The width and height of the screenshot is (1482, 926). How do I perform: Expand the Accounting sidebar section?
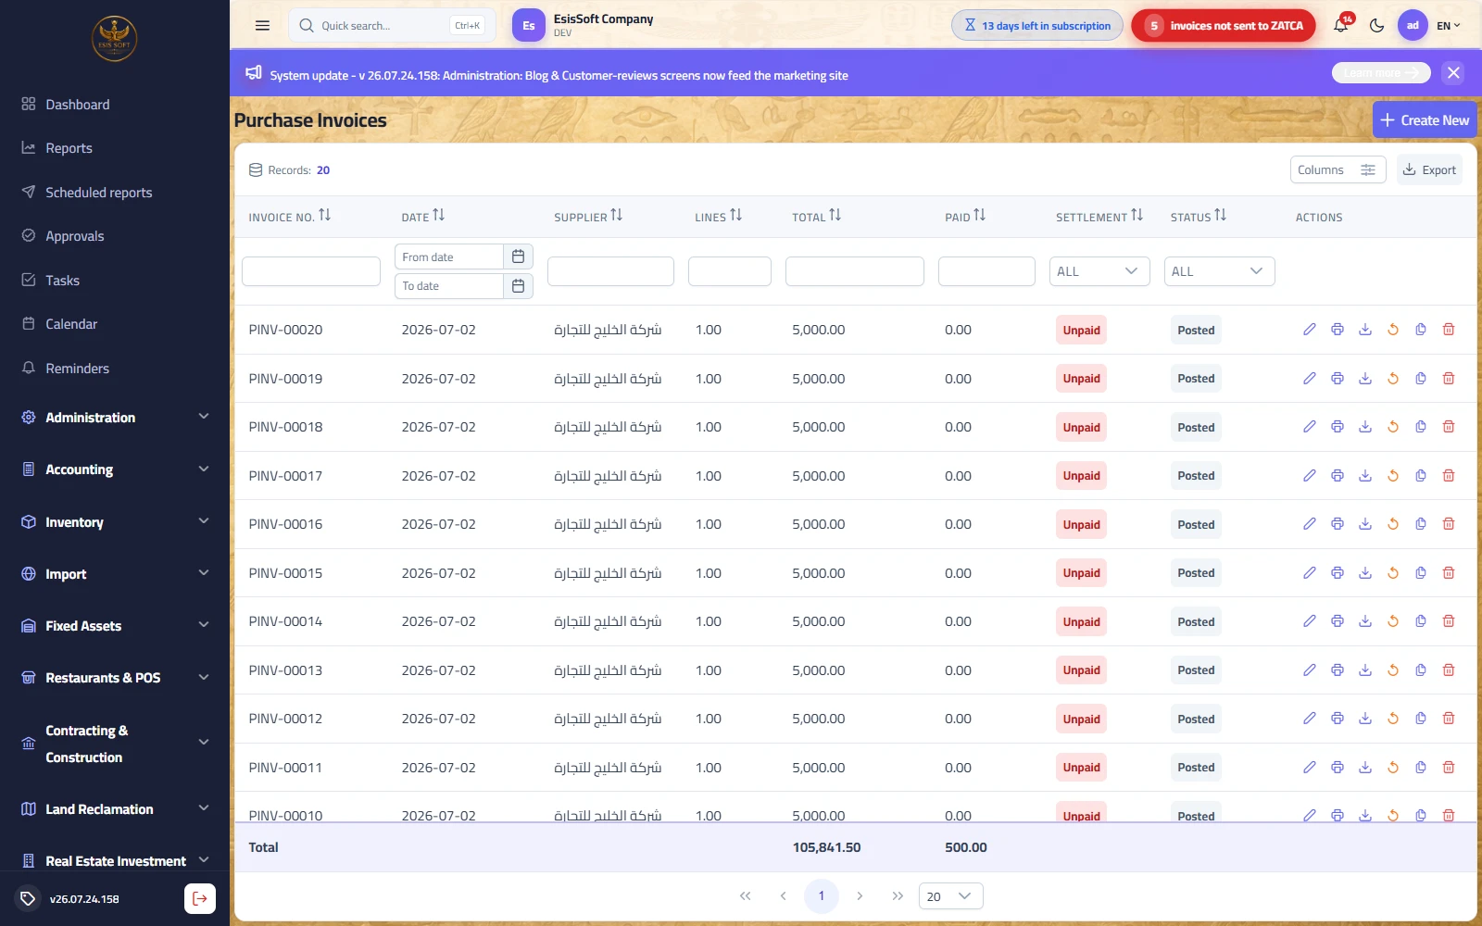[x=115, y=469]
